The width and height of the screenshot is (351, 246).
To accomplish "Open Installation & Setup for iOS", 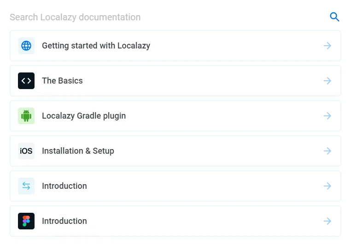I will (78, 151).
